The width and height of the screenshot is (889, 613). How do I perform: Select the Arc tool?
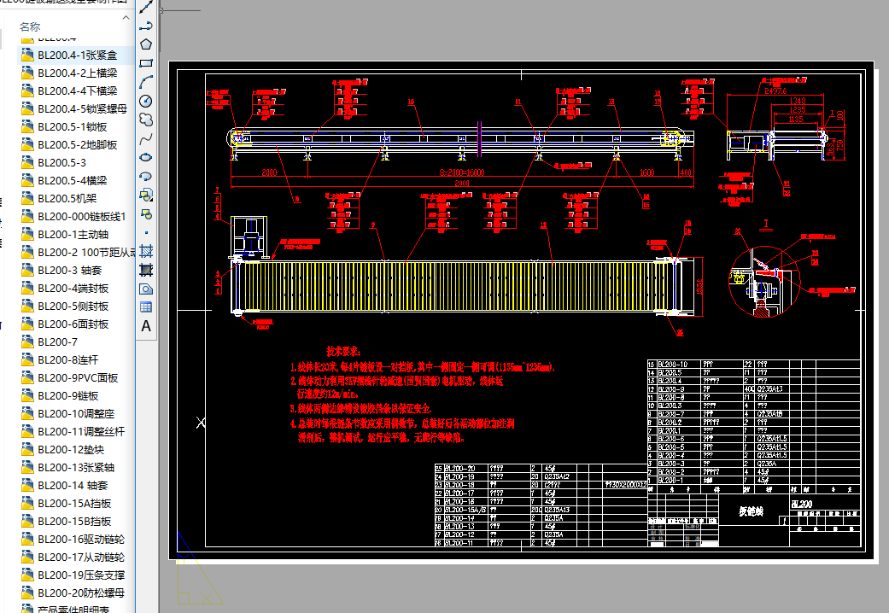click(146, 82)
